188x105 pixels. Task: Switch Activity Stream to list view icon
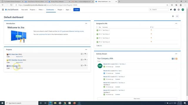click(174, 59)
